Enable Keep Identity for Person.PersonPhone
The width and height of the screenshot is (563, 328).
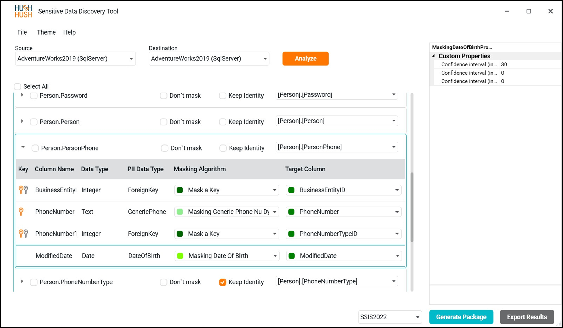pos(223,148)
